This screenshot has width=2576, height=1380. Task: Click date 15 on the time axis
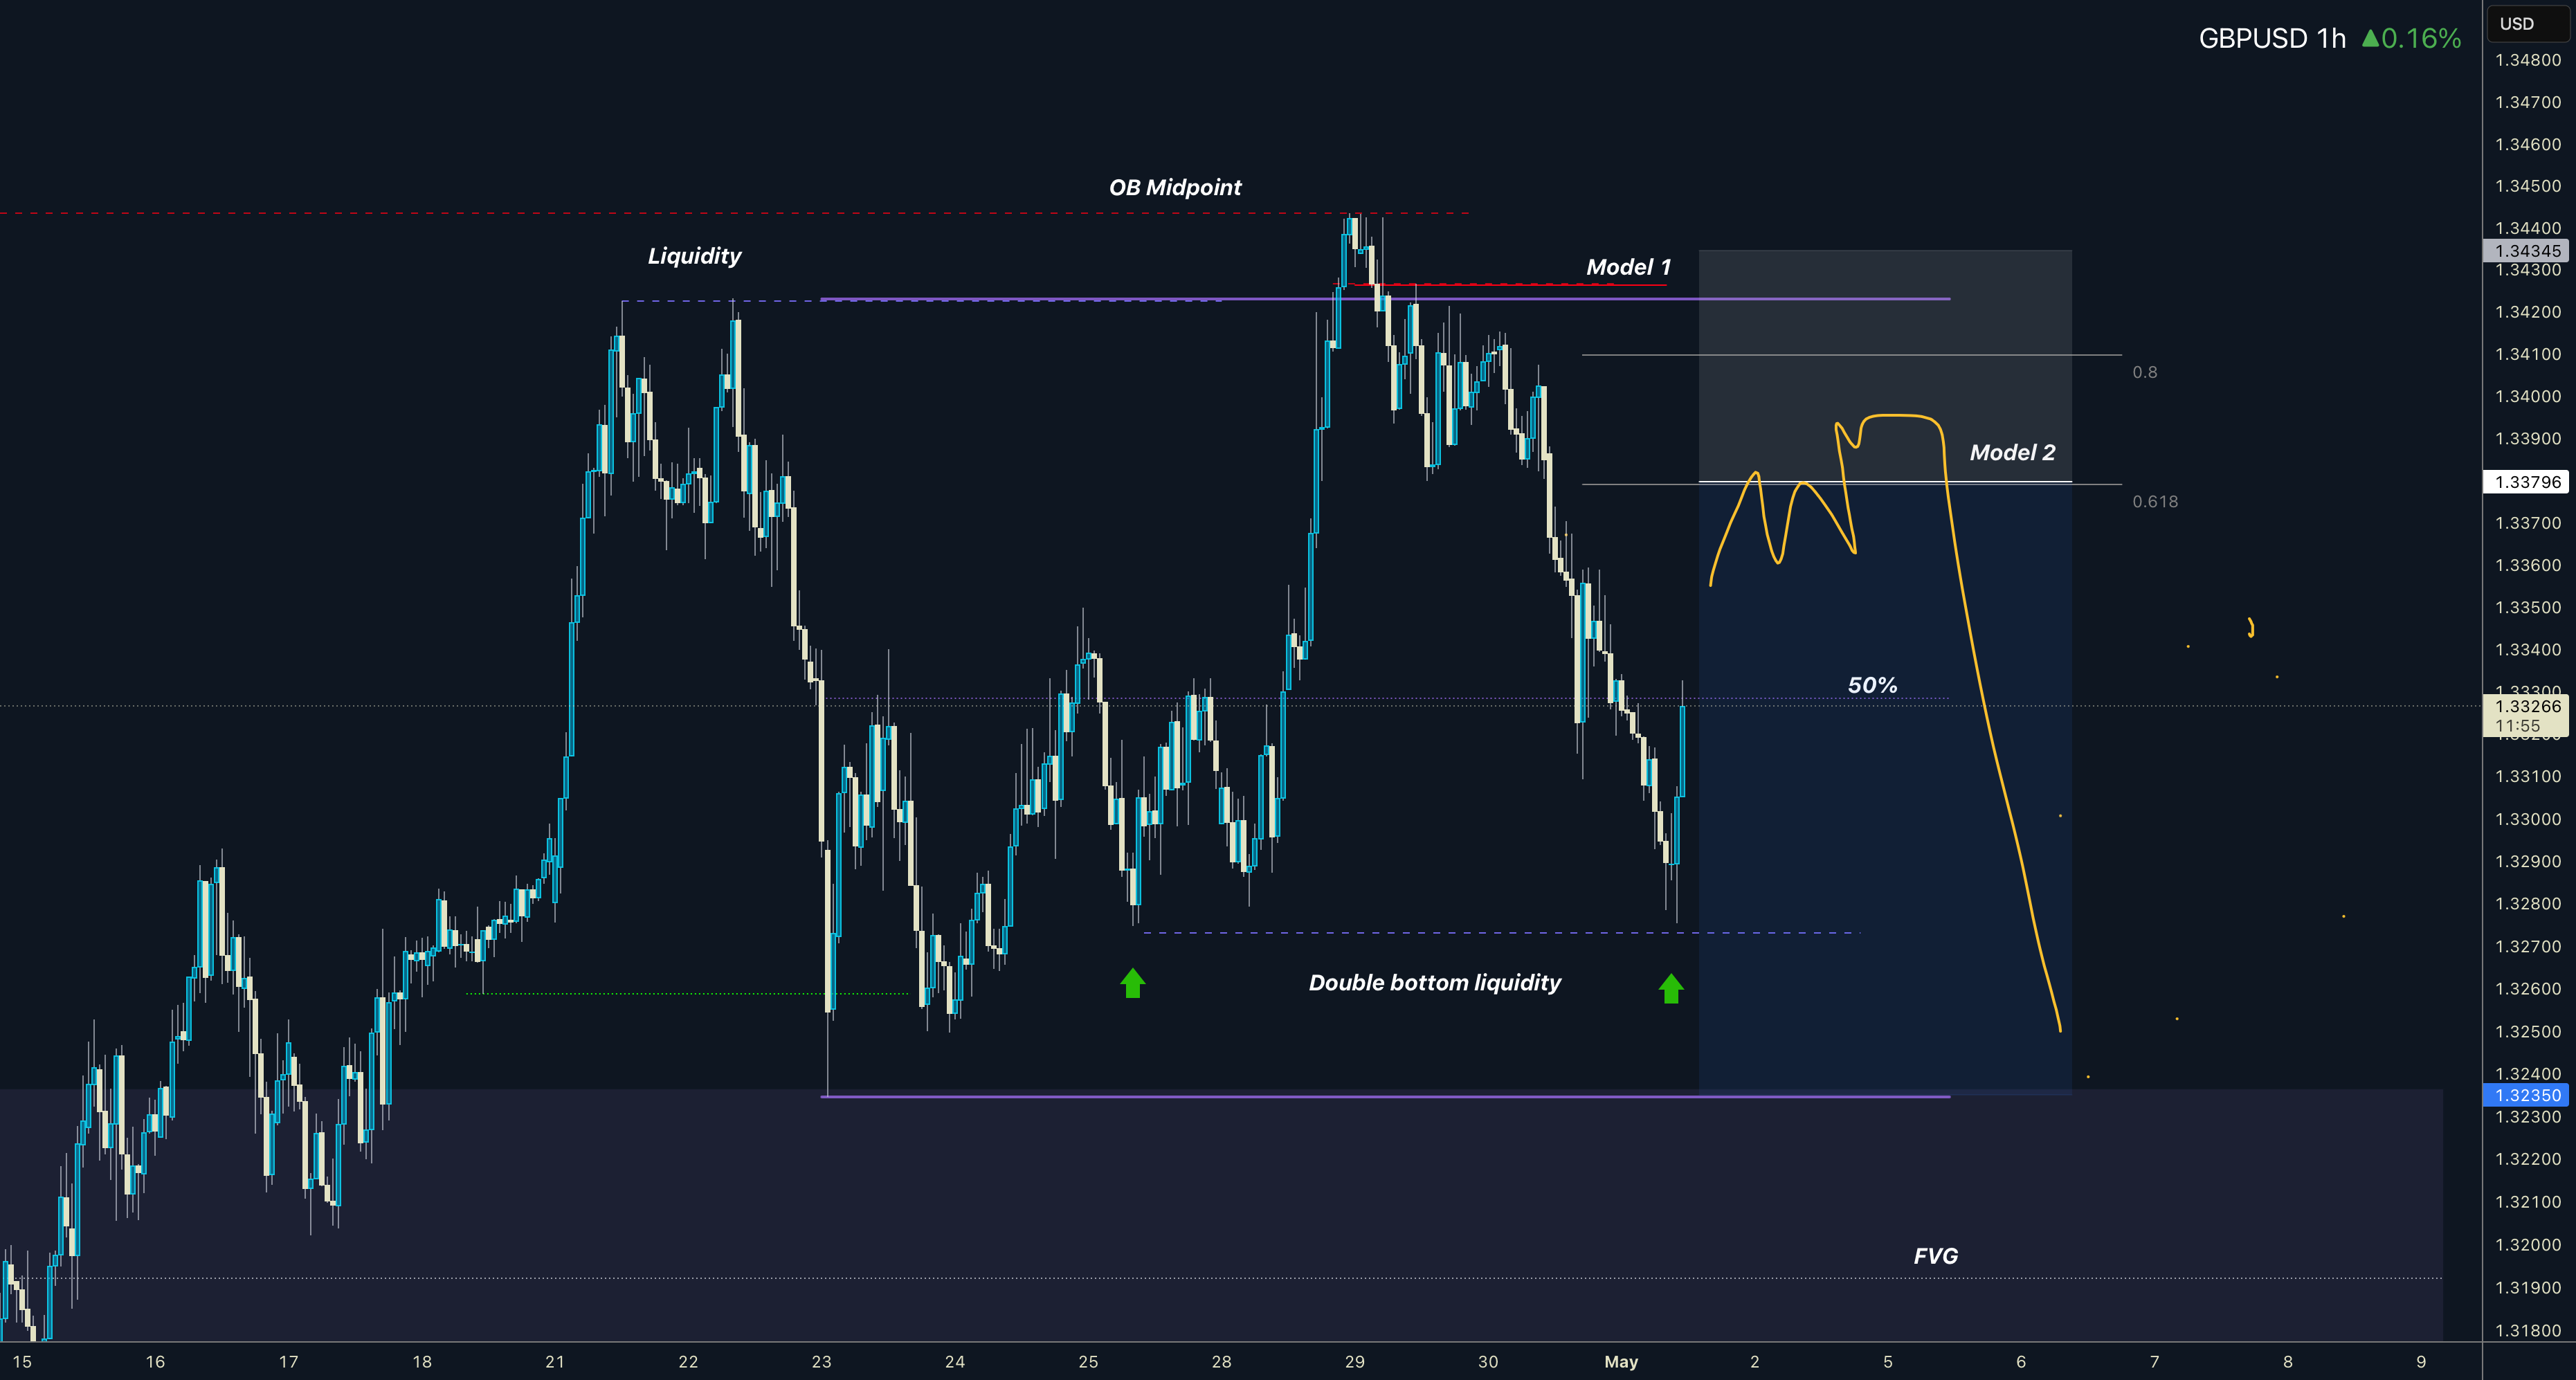22,1362
